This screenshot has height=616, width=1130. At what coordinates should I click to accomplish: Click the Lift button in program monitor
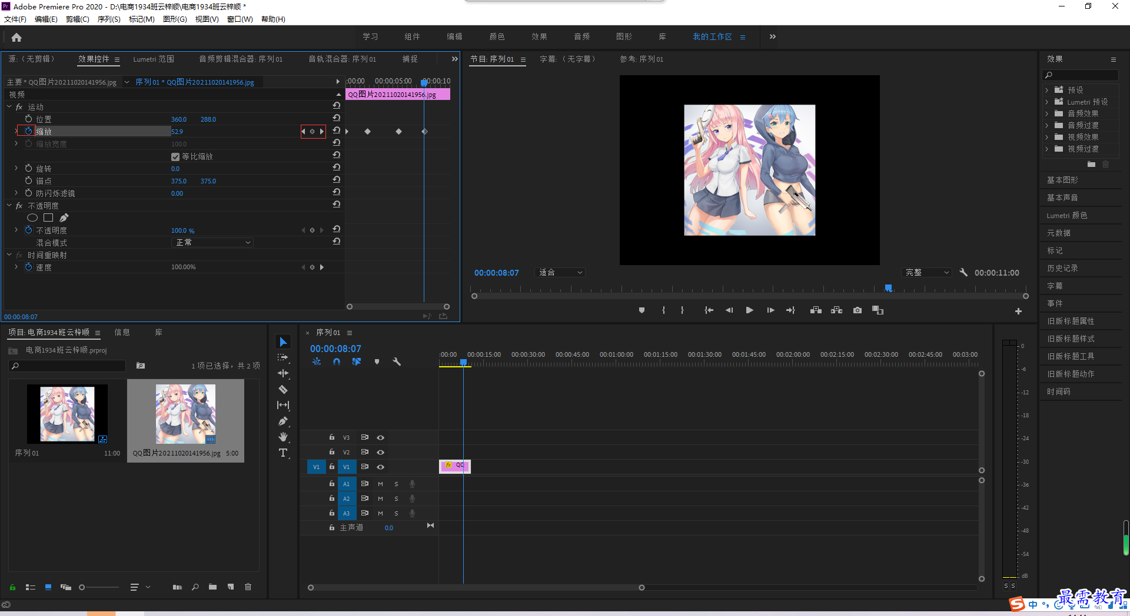coord(816,310)
